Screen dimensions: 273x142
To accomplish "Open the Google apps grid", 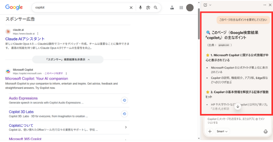I will tap(181, 8).
